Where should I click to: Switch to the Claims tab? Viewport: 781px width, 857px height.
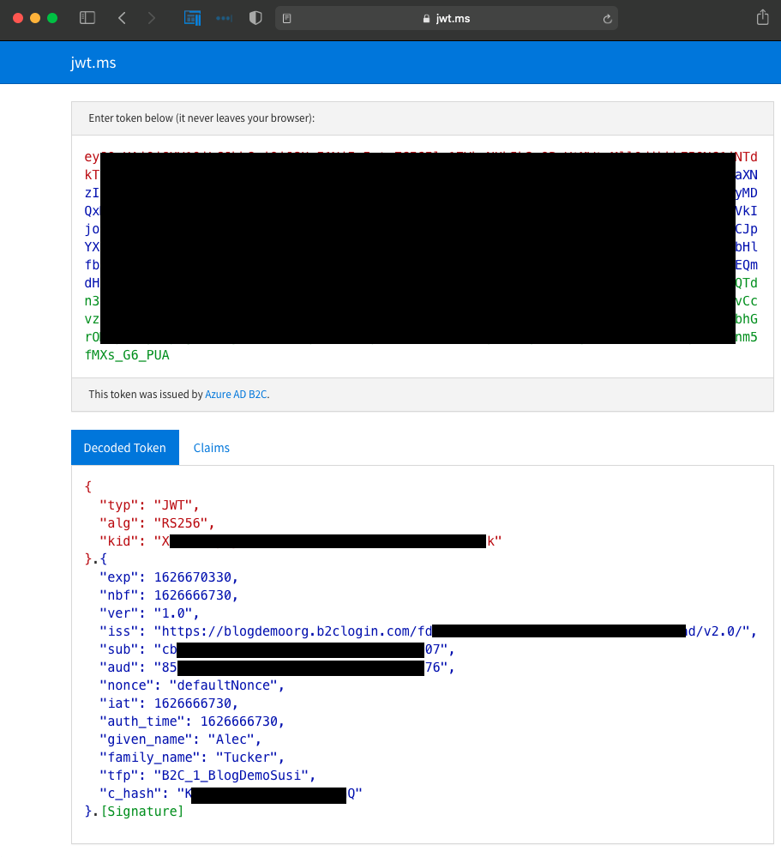(x=212, y=448)
